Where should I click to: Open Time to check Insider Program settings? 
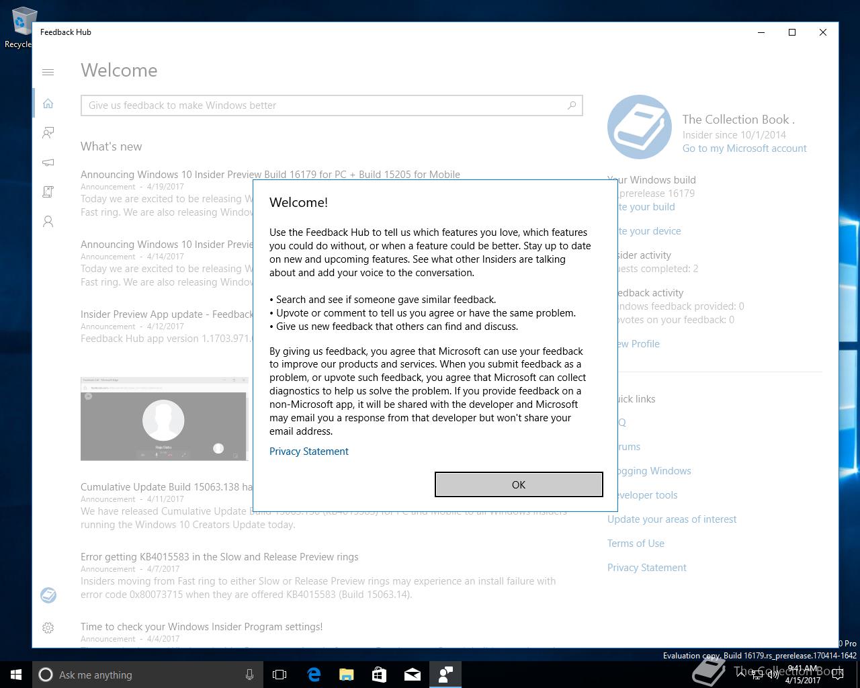(x=202, y=627)
